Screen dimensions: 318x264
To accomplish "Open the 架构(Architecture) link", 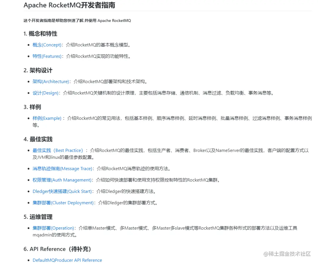I will 51,82.
